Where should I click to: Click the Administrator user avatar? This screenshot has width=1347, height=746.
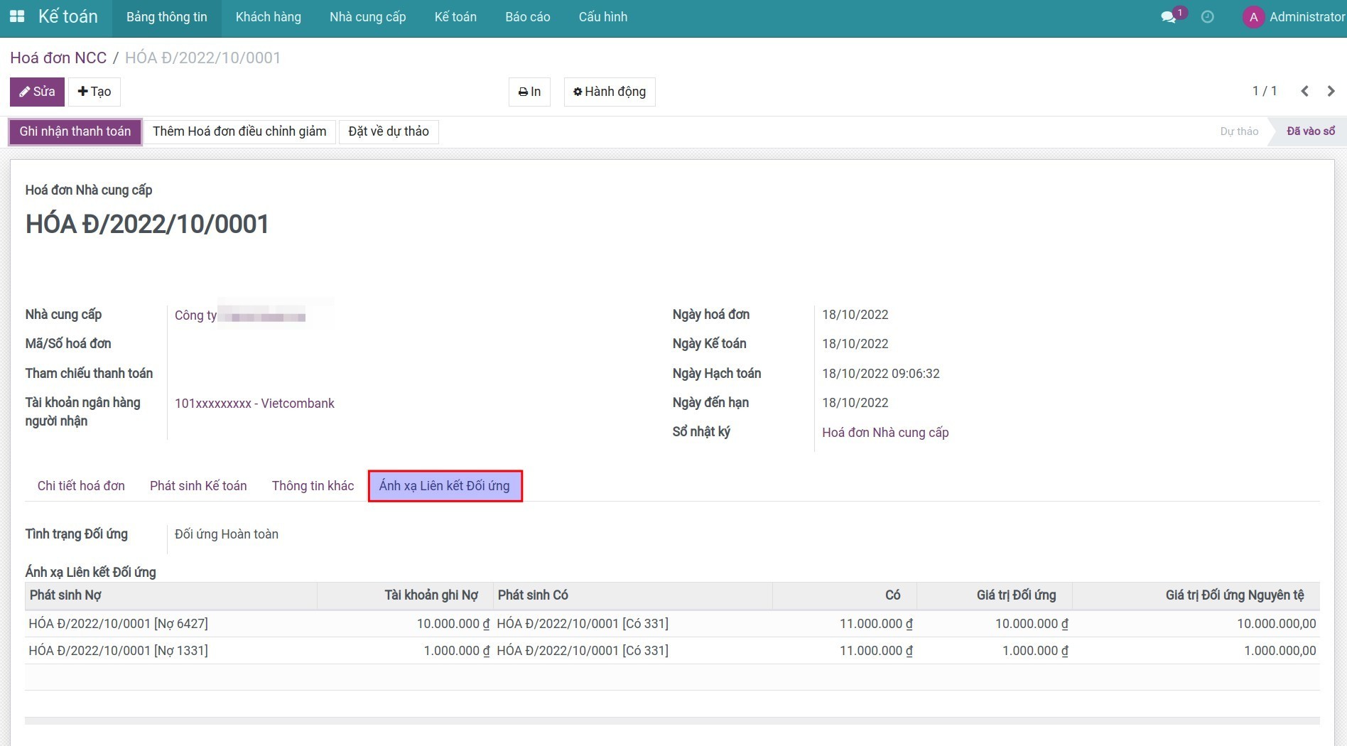point(1253,17)
